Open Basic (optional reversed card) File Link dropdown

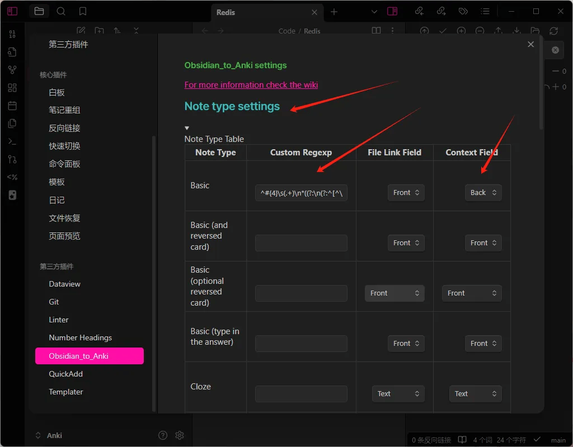pos(394,293)
